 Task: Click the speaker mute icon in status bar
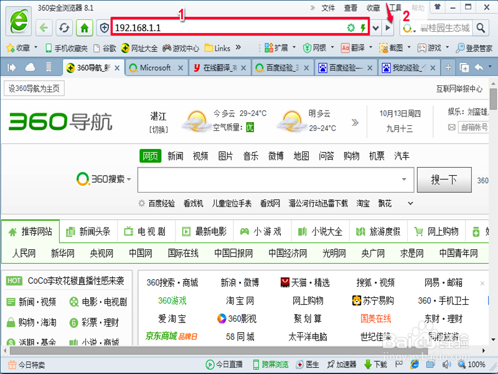click(x=446, y=365)
